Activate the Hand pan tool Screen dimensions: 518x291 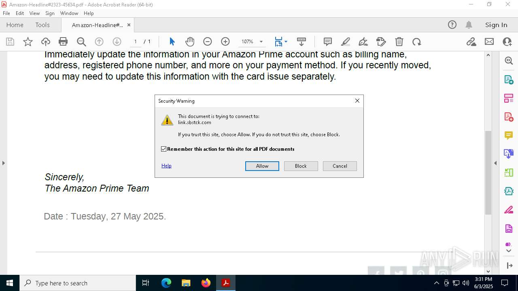pos(190,42)
